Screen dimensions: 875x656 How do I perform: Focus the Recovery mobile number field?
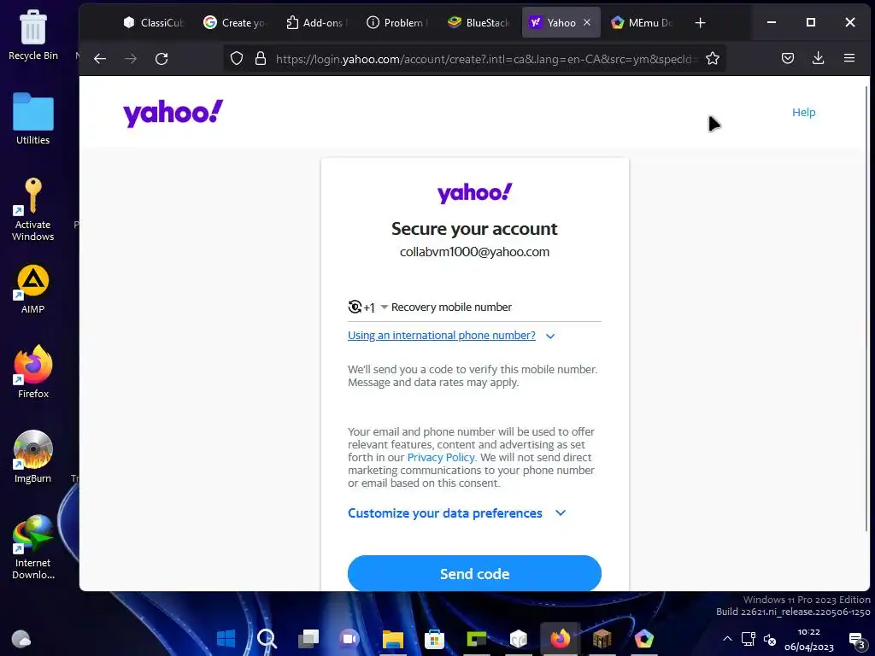tap(496, 307)
